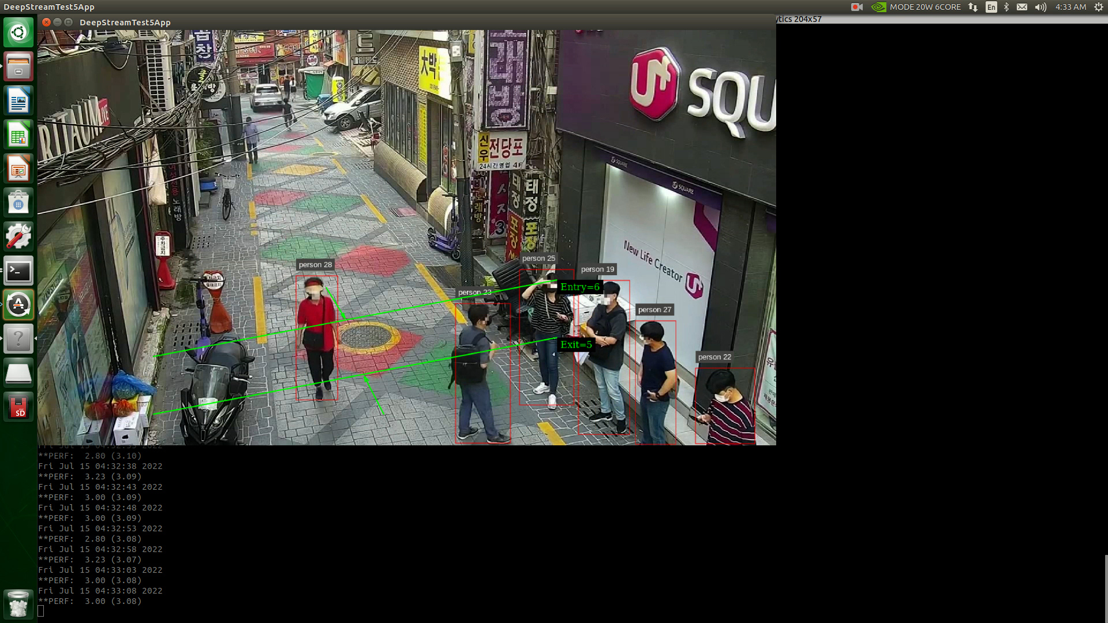This screenshot has width=1108, height=623.
Task: Click terminal line **PERF: 3.23 (3.07)
Action: point(90,560)
